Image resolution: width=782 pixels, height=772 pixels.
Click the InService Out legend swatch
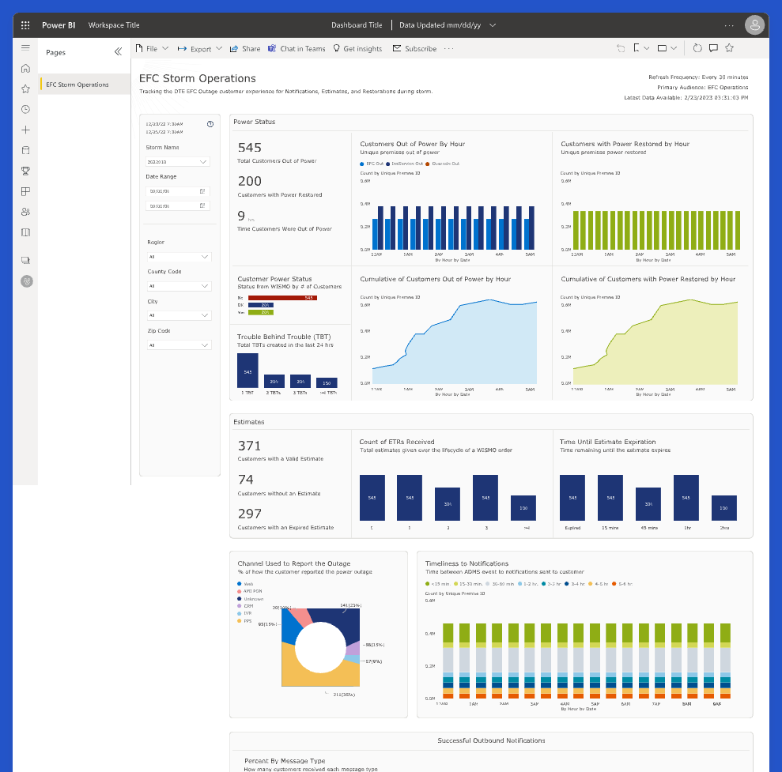(387, 164)
